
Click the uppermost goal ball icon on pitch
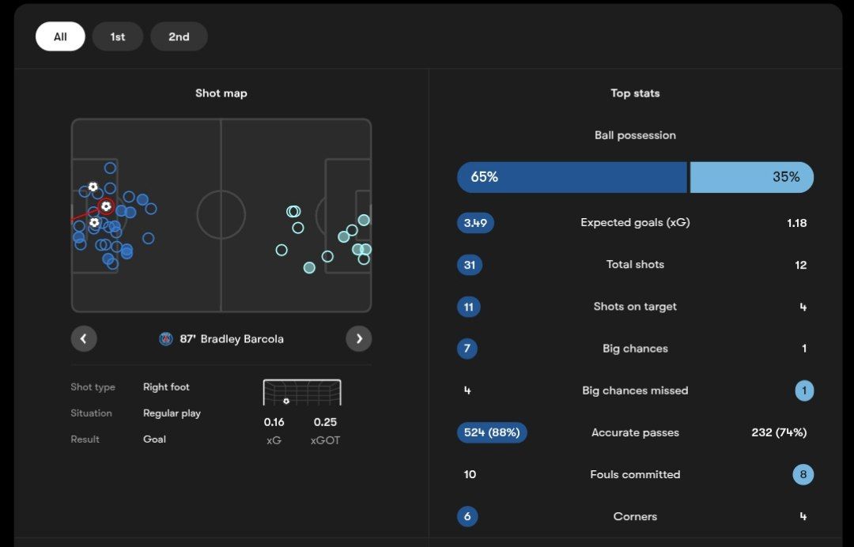93,187
